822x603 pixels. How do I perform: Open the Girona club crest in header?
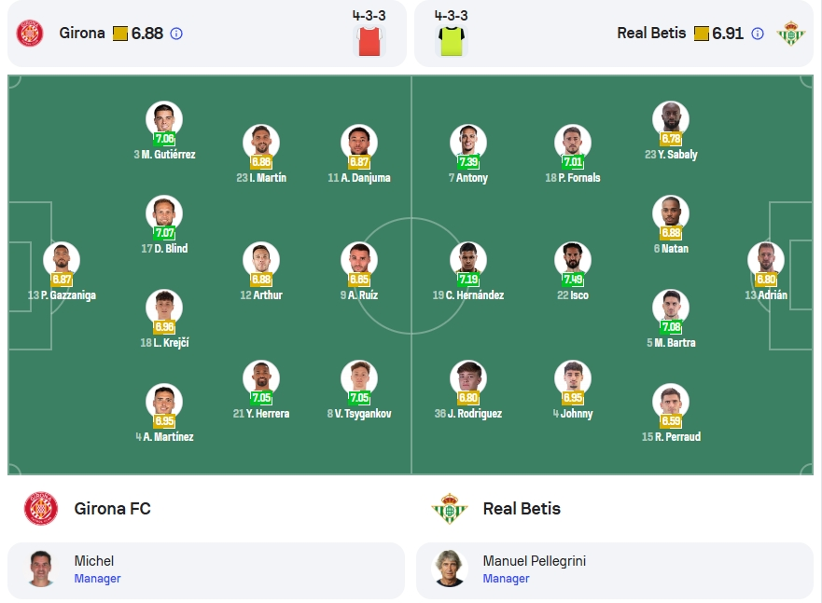pos(30,34)
